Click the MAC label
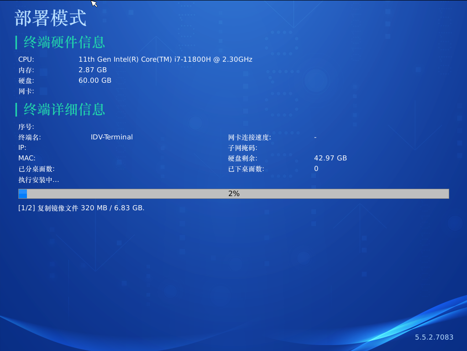Screen dimensions: 467x351 26,158
